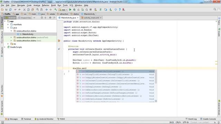Open the Event Log button
Viewport: 221px width, 124px height.
(x=191, y=119)
